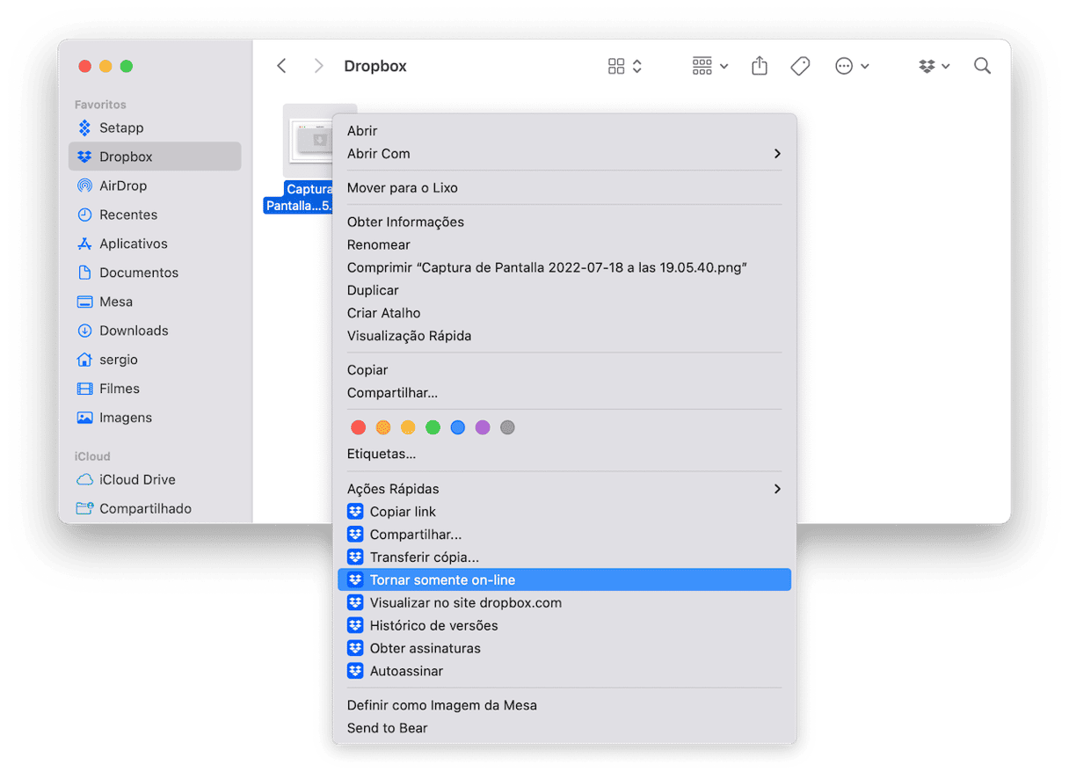Image resolution: width=1069 pixels, height=772 pixels.
Task: Select Mover para o Lixo
Action: (x=402, y=187)
